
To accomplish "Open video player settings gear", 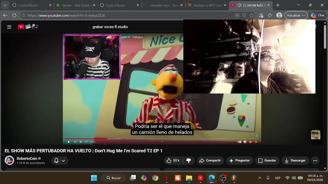I will pyautogui.click(x=251, y=142).
